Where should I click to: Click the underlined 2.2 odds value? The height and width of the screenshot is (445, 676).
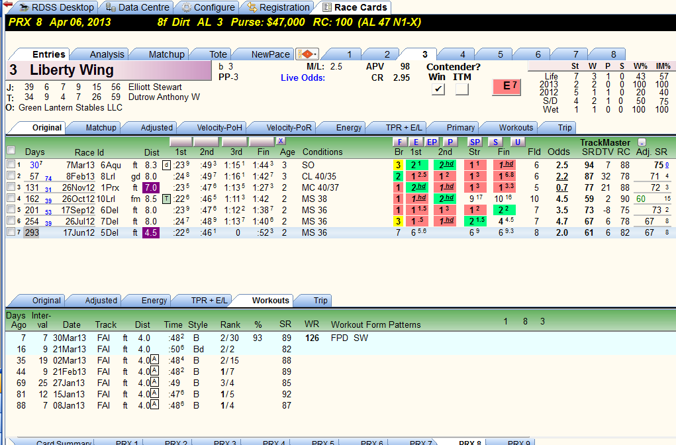[x=561, y=176]
